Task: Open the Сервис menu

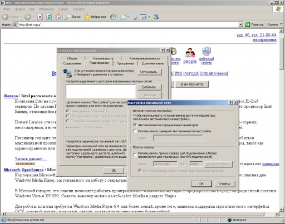Action: pyautogui.click(x=63, y=9)
